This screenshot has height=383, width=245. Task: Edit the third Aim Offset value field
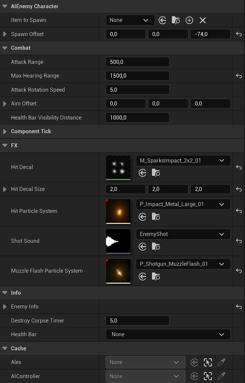210,104
